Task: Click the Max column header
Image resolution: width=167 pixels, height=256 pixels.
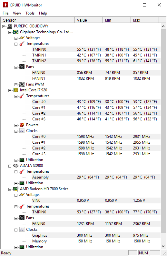Action: [x=145, y=20]
